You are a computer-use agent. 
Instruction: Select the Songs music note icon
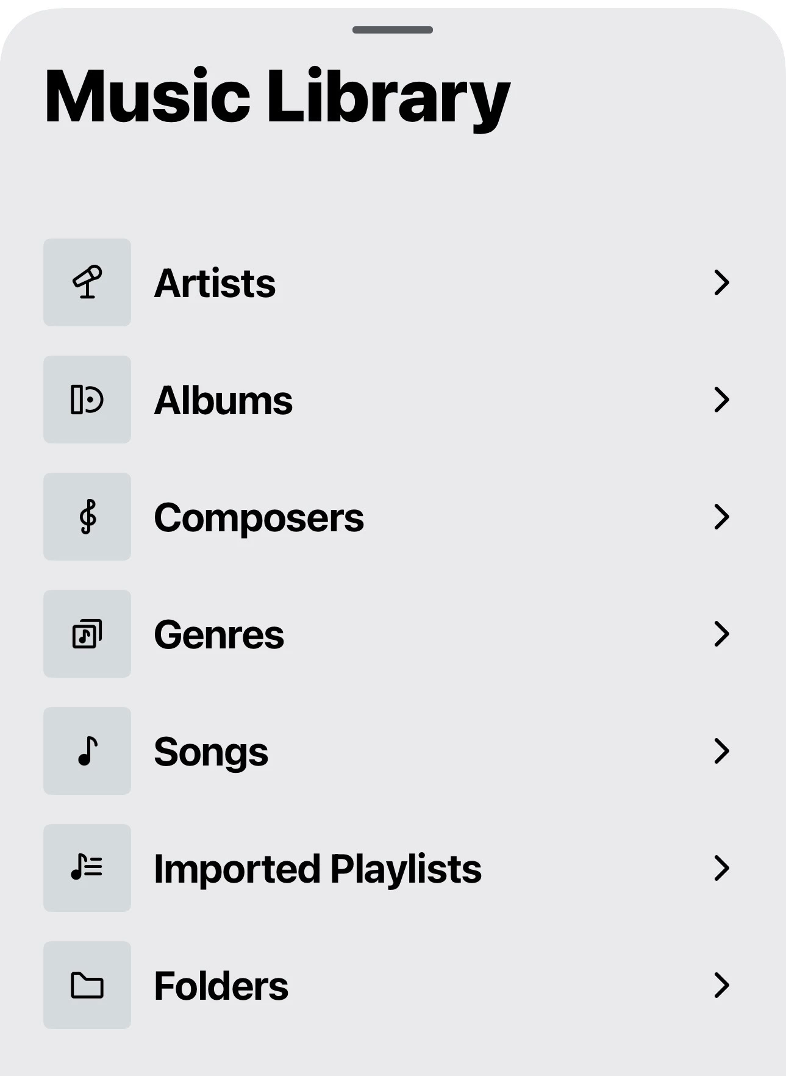(87, 751)
